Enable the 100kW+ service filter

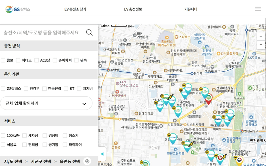click(x=3, y=135)
